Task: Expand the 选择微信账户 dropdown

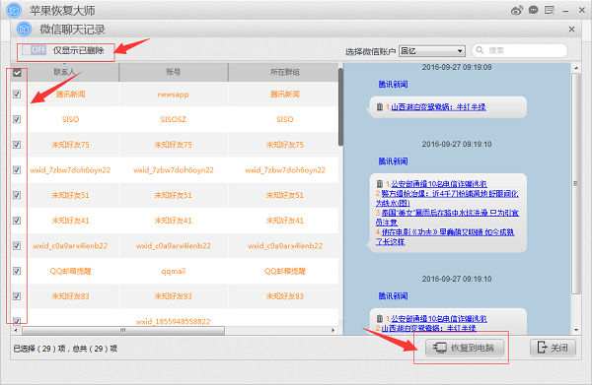Action: coord(432,51)
